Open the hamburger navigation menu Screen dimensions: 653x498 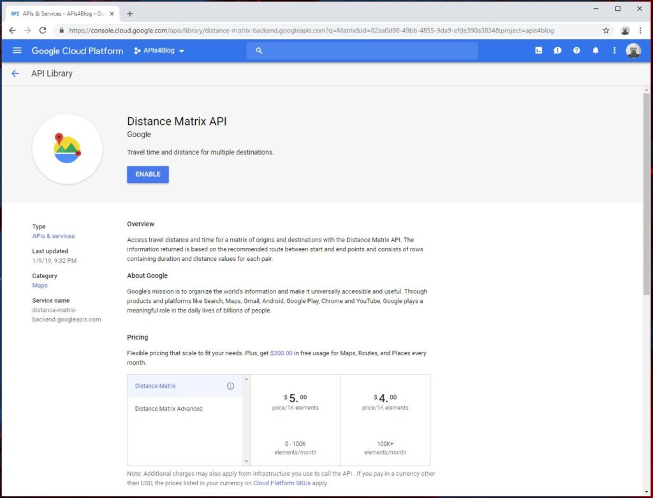(17, 50)
